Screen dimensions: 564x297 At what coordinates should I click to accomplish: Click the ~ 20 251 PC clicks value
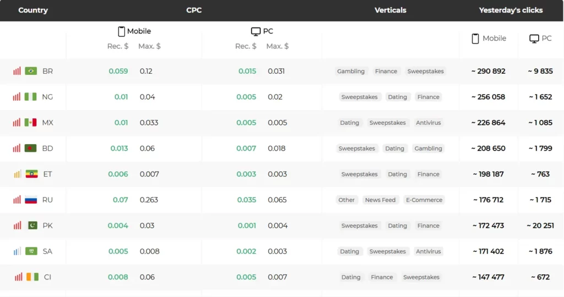tap(540, 226)
